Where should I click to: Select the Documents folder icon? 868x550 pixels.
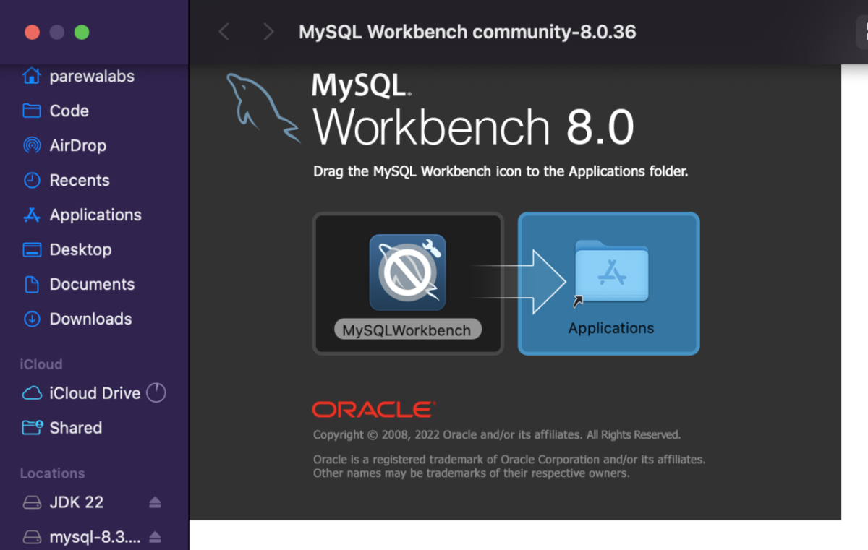[92, 284]
